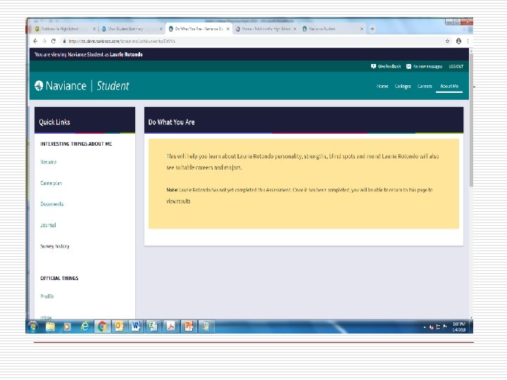Open Excel from the taskbar
The height and width of the screenshot is (380, 507).
coord(154,327)
